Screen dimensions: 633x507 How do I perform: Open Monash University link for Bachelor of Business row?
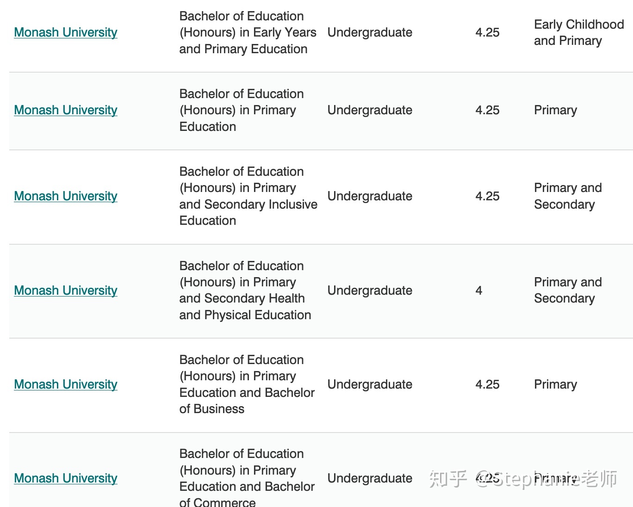[66, 384]
